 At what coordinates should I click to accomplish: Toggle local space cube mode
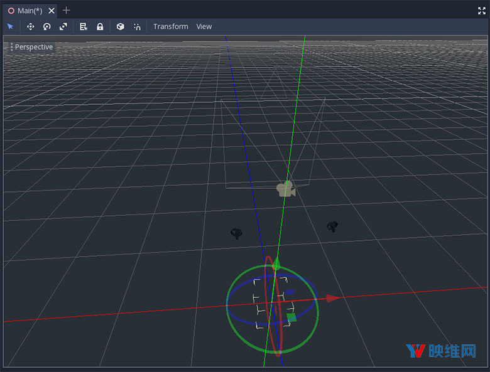pyautogui.click(x=121, y=26)
